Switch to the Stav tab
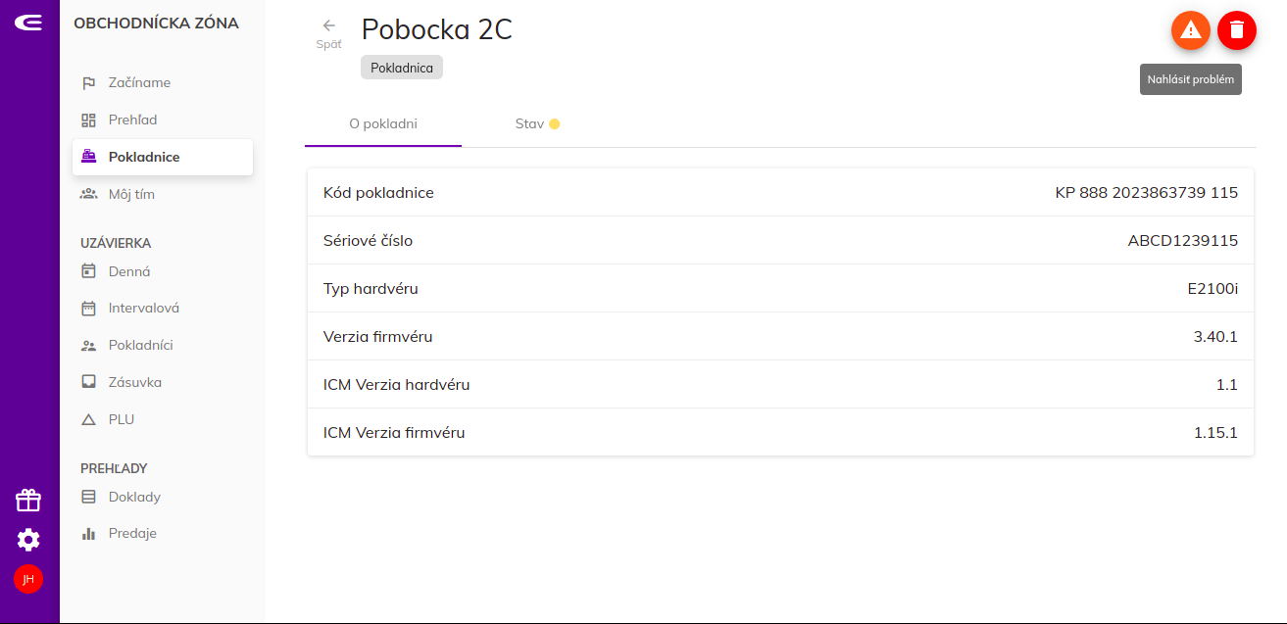 [x=537, y=124]
